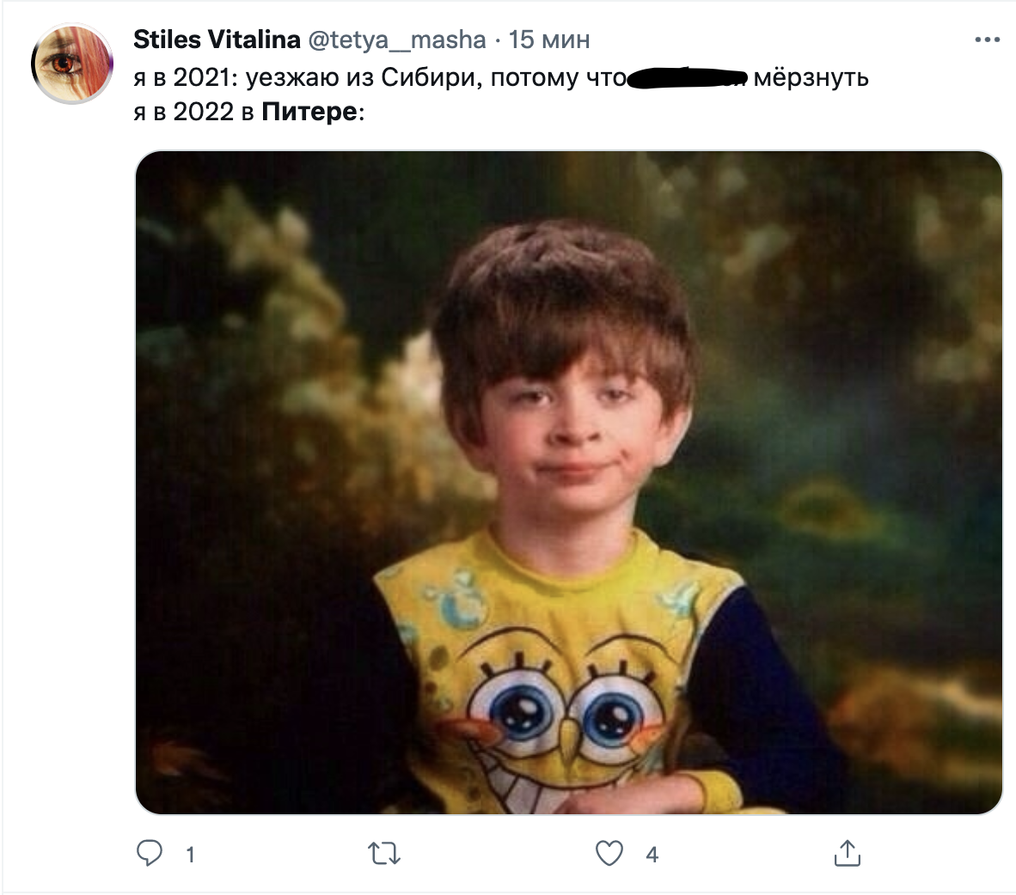
Task: Open the three-dot more options menu
Action: coord(987,40)
